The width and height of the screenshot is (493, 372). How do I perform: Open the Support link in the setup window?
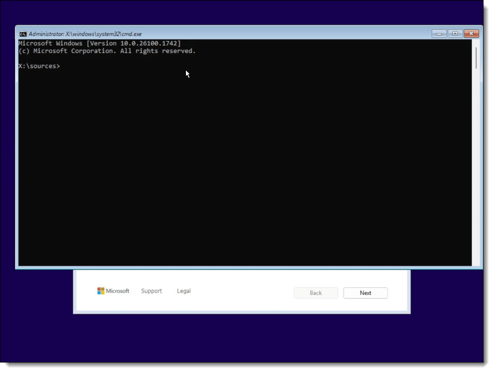(151, 291)
